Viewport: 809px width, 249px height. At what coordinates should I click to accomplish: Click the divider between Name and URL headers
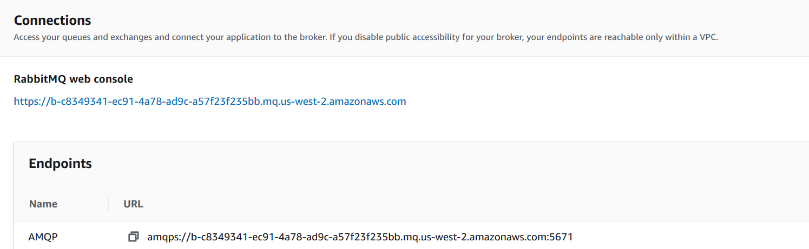pyautogui.click(x=109, y=204)
